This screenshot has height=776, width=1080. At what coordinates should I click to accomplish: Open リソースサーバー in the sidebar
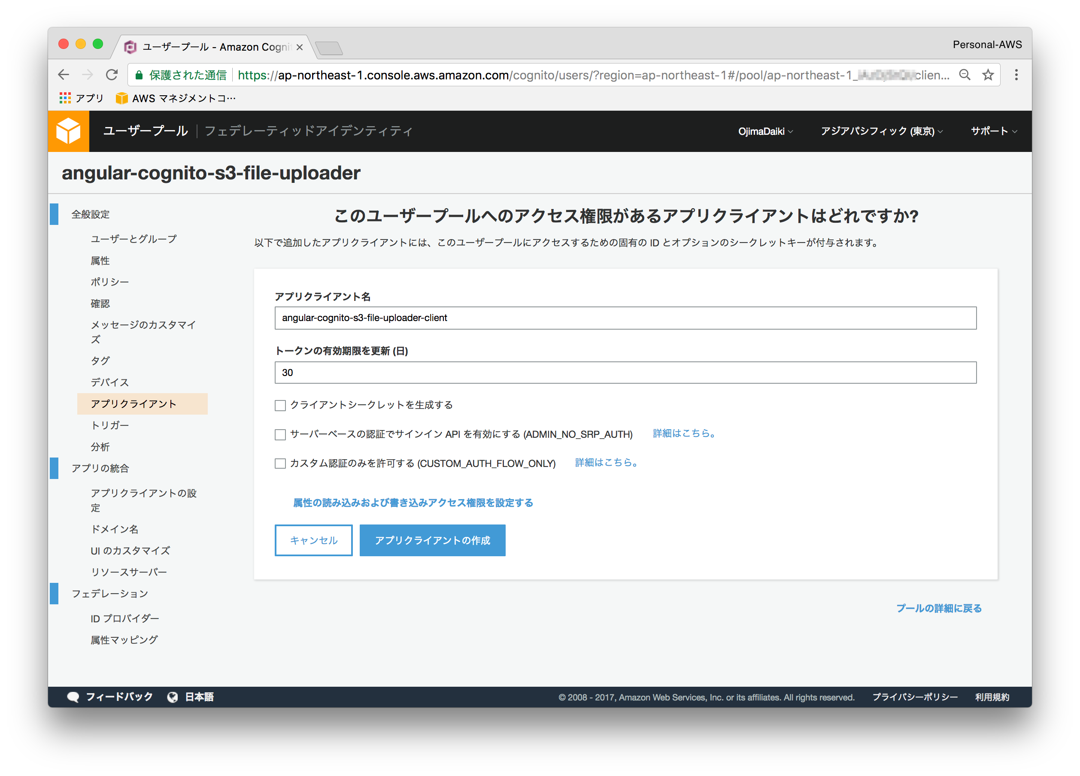(129, 572)
